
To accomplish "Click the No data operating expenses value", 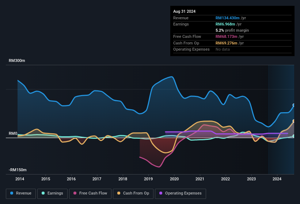I will pos(223,50).
